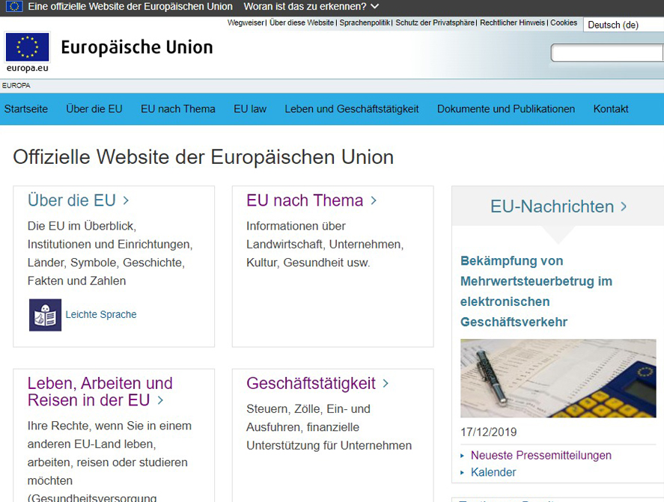The image size is (664, 502).
Task: Open the EU nach Thema card heading
Action: click(305, 201)
